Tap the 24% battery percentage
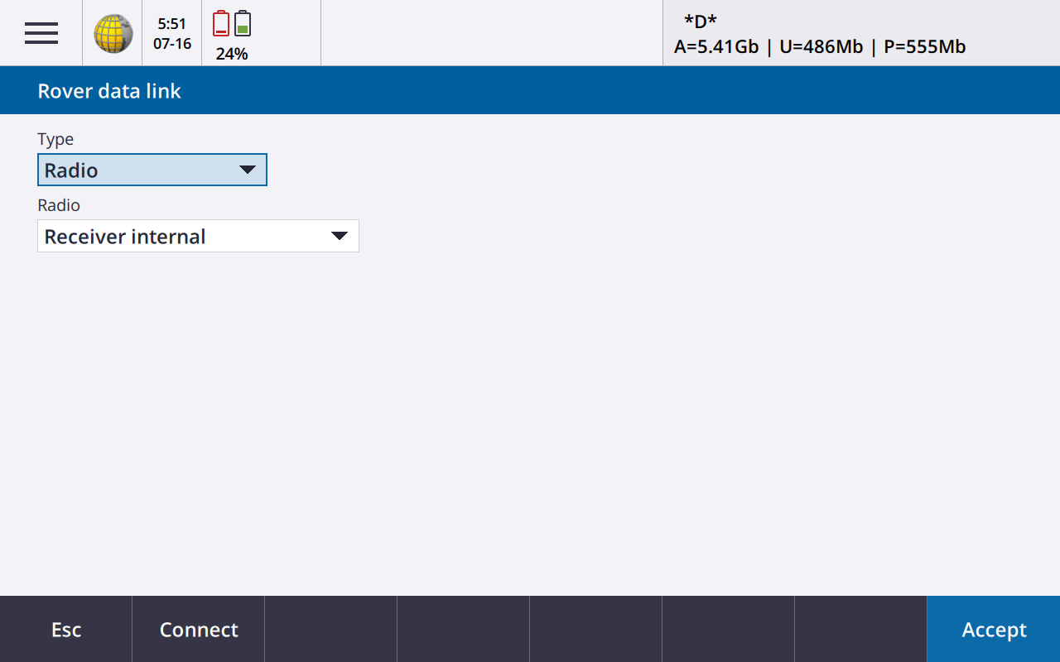1060x662 pixels. [232, 55]
